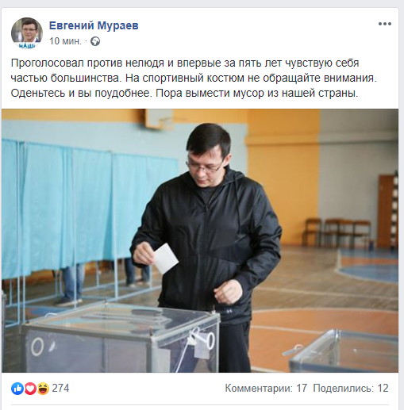Click the НАШ badge on the avatar

pos(27,46)
